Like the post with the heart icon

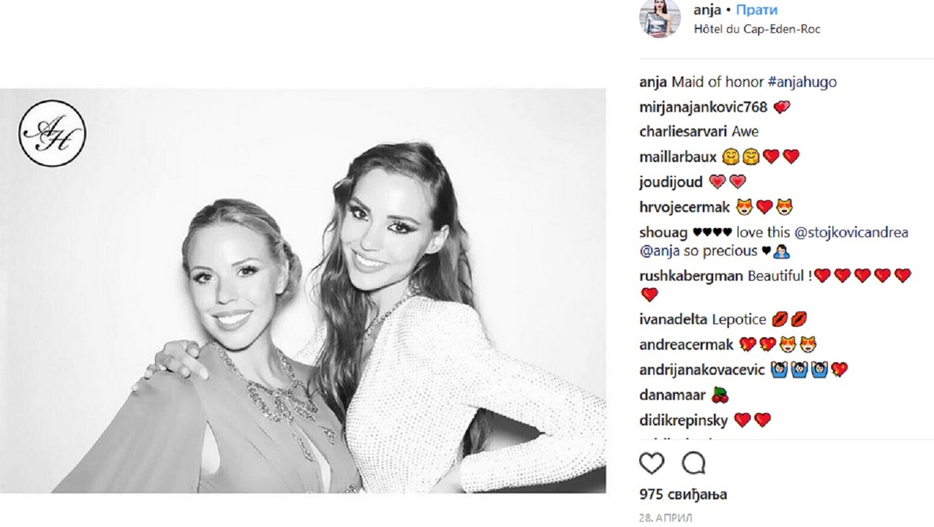click(651, 464)
